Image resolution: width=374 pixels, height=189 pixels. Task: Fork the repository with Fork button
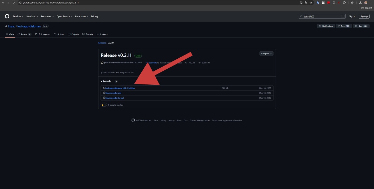(343, 26)
